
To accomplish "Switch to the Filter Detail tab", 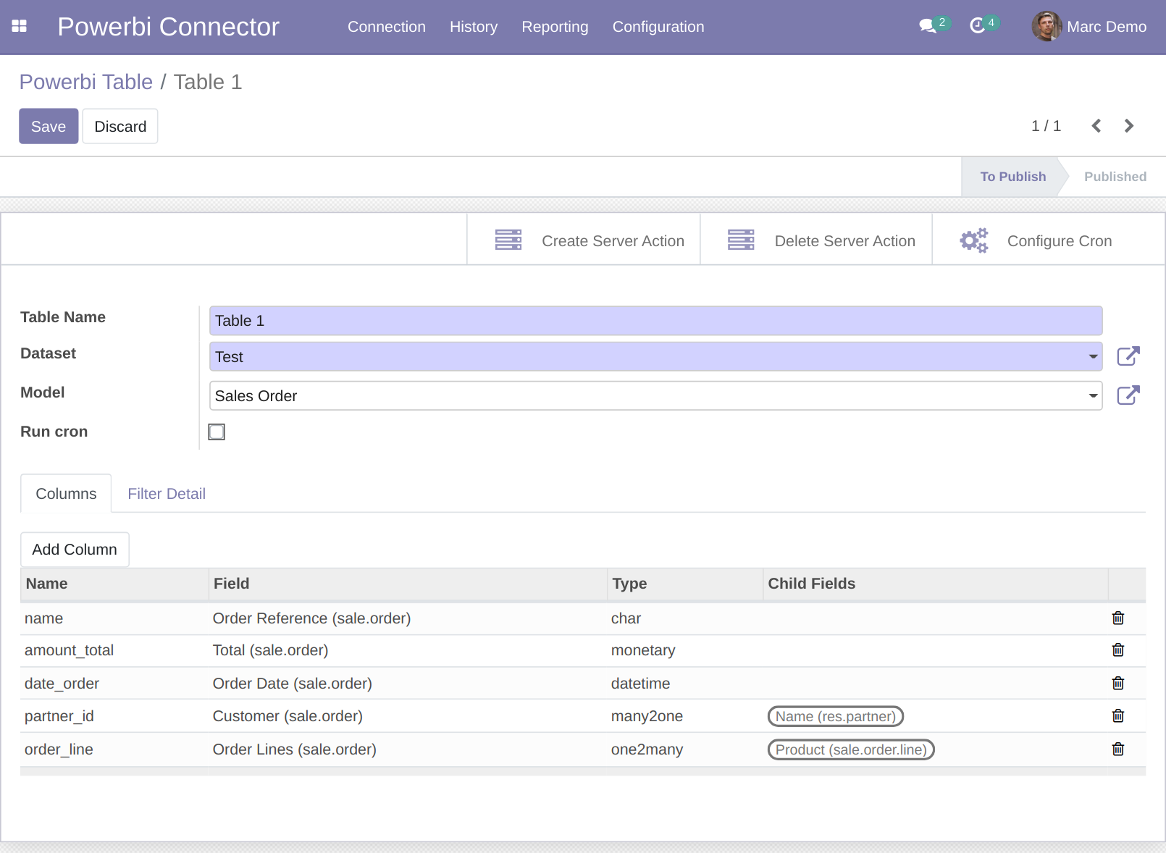I will point(166,493).
